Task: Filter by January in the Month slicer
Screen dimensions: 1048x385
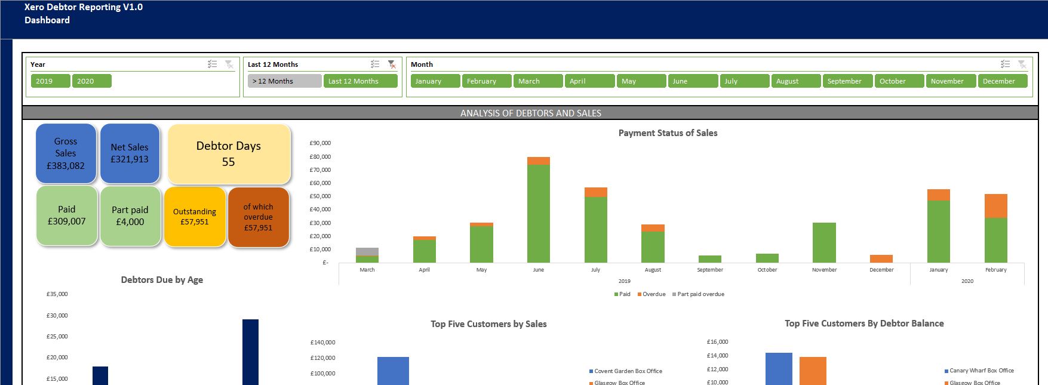Action: click(435, 81)
